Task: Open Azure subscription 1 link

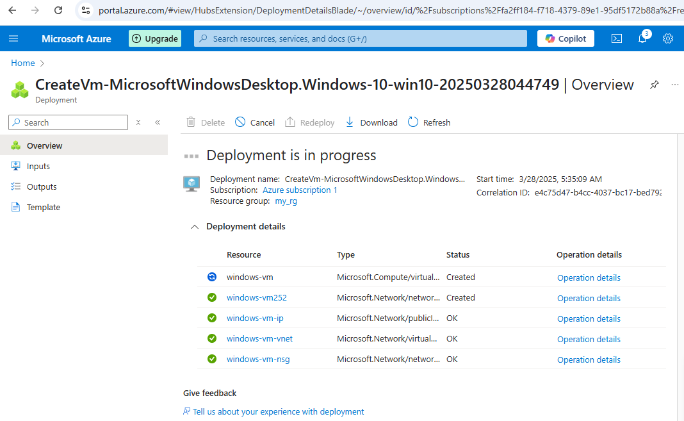Action: (x=300, y=190)
